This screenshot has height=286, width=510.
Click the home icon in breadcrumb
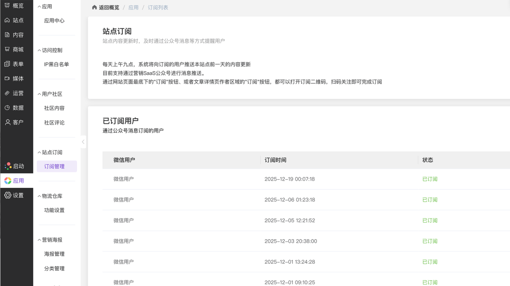[x=94, y=7]
